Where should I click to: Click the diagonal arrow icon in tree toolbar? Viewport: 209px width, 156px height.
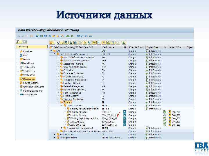104,42
